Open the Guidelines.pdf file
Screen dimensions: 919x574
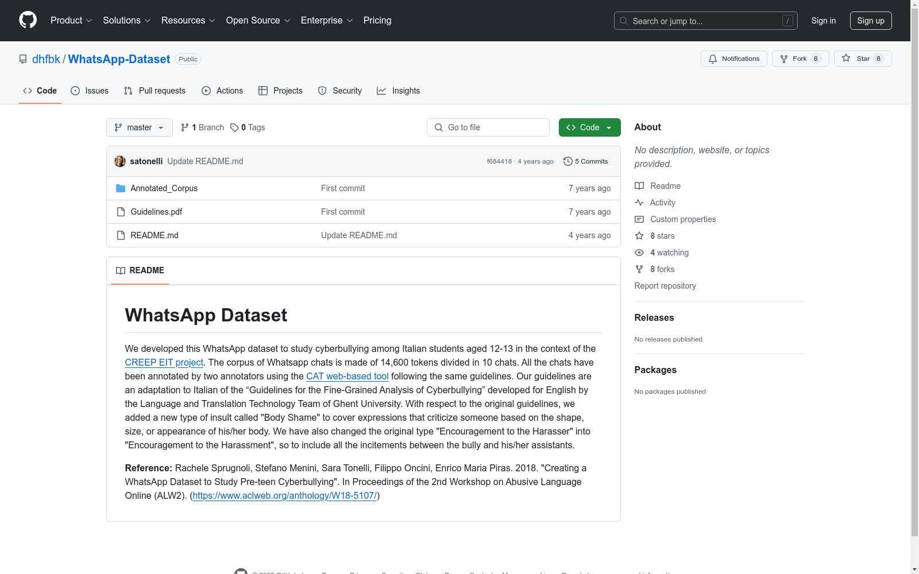pos(156,212)
